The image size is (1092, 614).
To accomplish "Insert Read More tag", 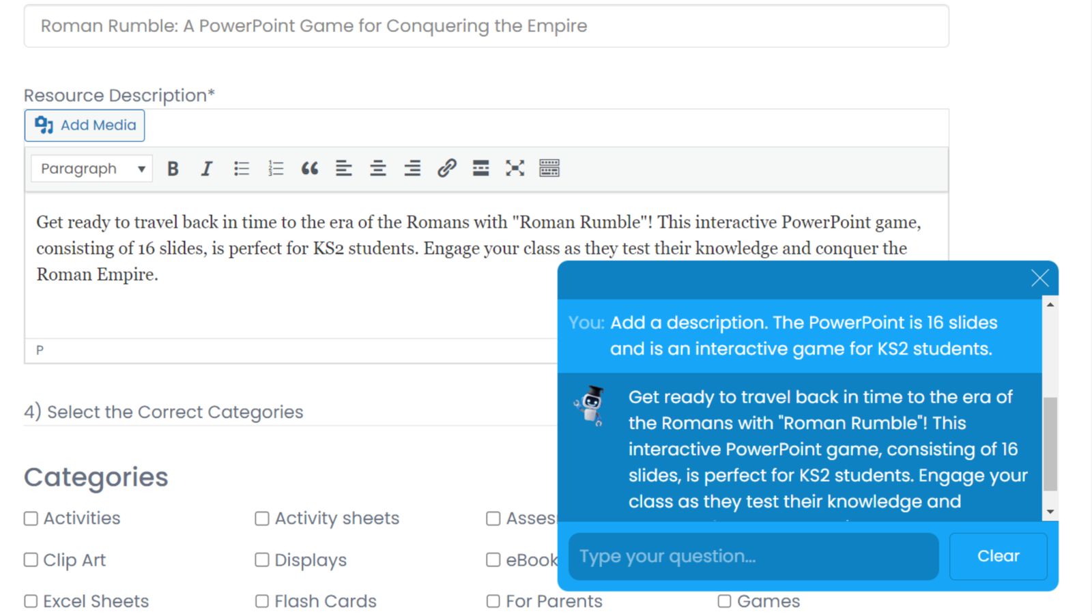I will (x=480, y=169).
